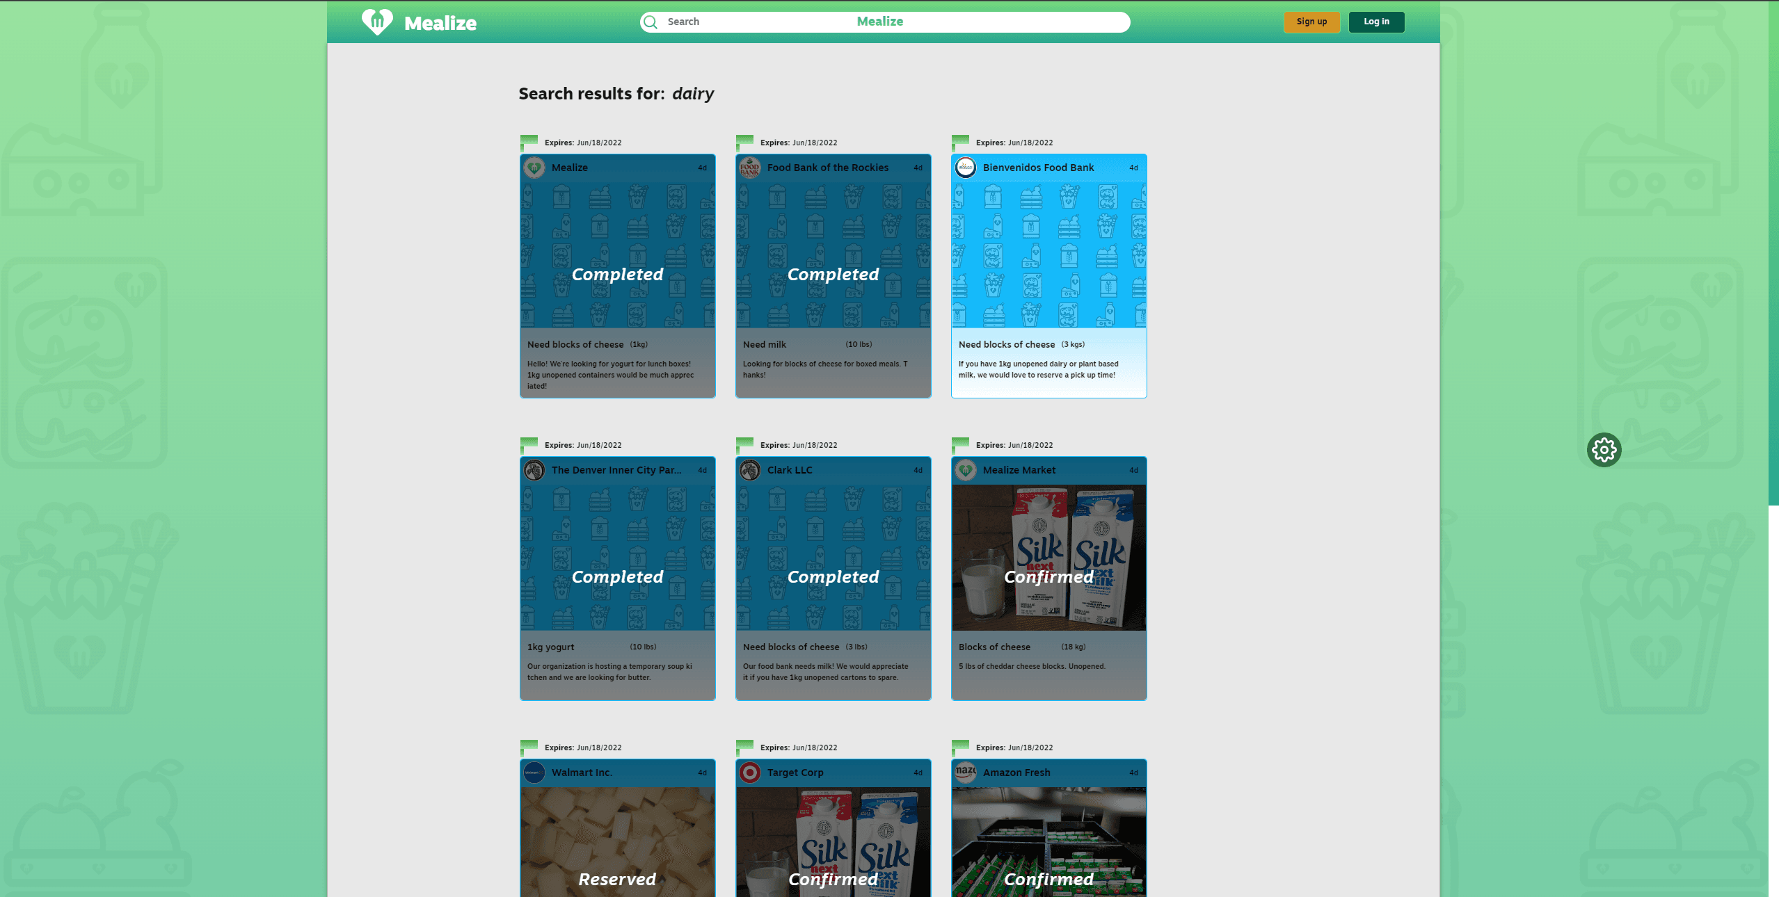Open The Denver Inner City Par... poster name
The height and width of the screenshot is (897, 1779).
[x=616, y=470]
